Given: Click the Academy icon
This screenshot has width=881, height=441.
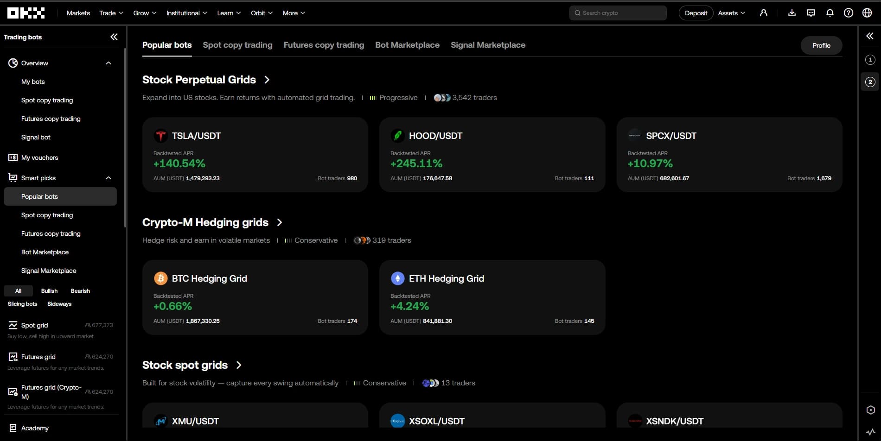Looking at the screenshot, I should (13, 428).
